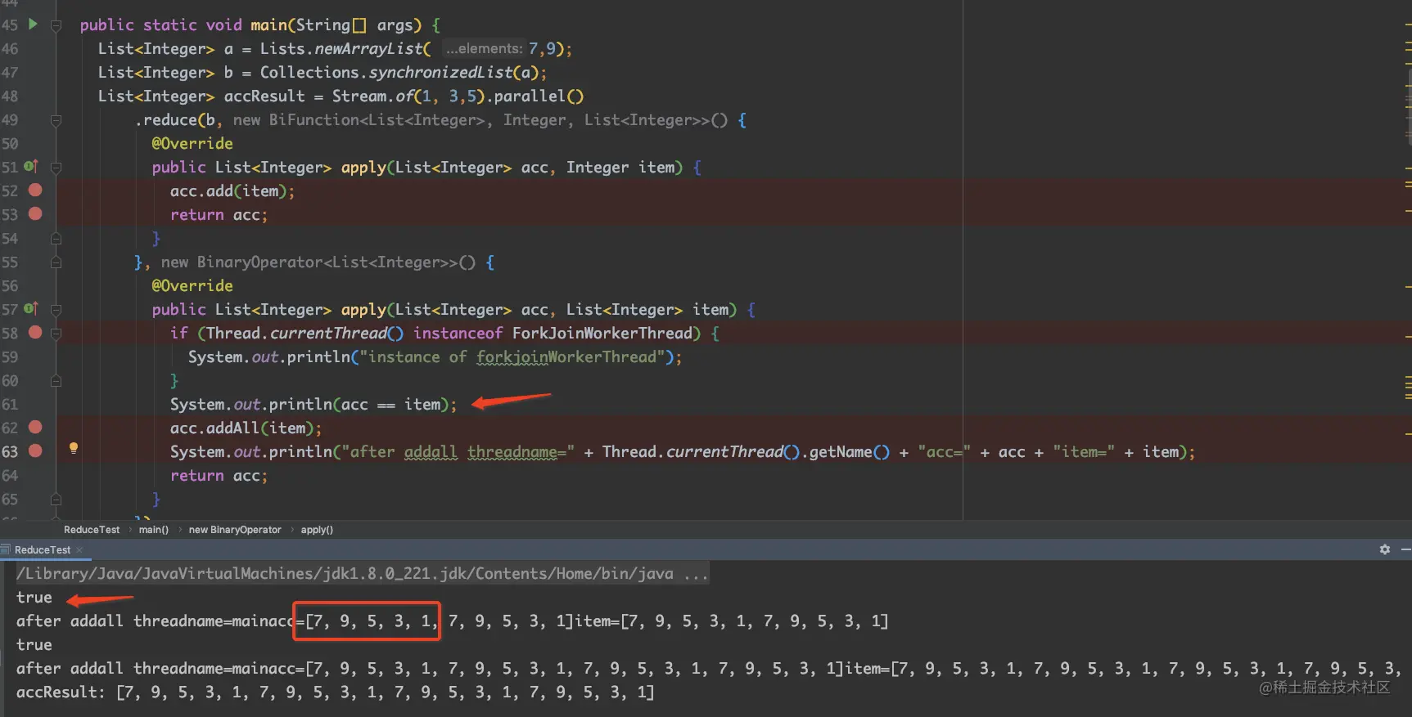Collapse the BinaryOperator fold on line 55
The width and height of the screenshot is (1412, 717).
[x=56, y=262]
